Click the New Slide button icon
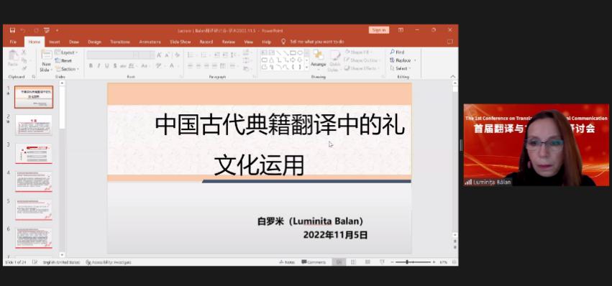The width and height of the screenshot is (612, 286). (47, 55)
